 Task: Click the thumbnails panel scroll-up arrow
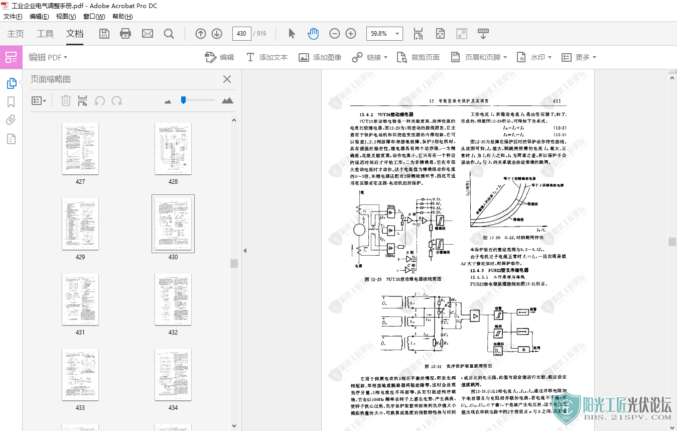coord(234,120)
